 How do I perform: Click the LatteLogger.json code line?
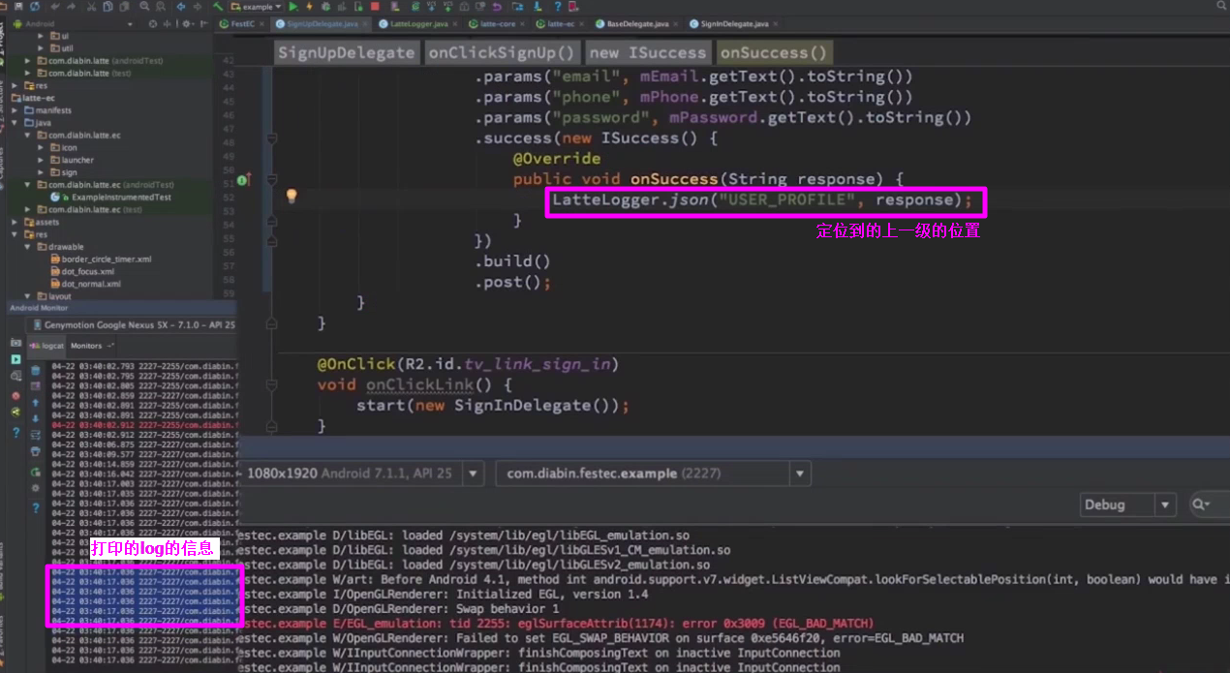(x=762, y=200)
